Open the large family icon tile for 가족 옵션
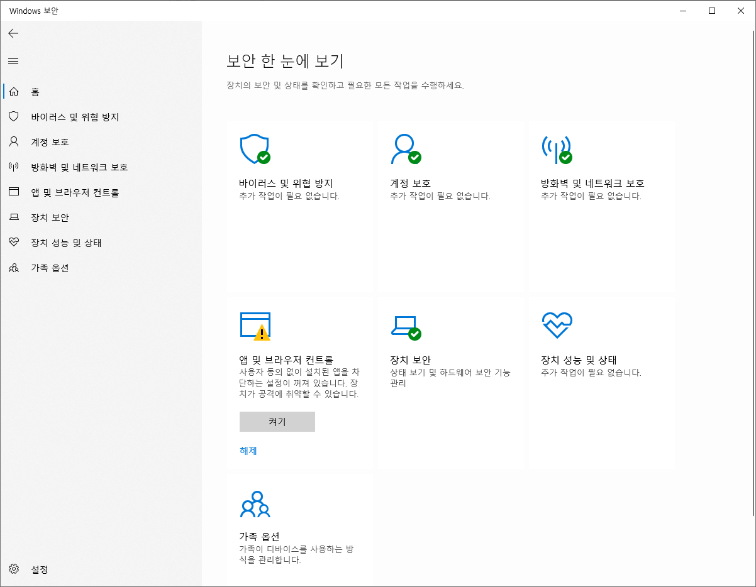This screenshot has width=756, height=587. pos(255,504)
